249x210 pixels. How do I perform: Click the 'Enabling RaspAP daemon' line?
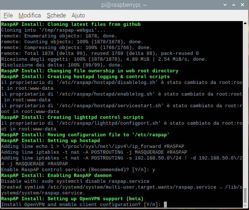point(56,175)
